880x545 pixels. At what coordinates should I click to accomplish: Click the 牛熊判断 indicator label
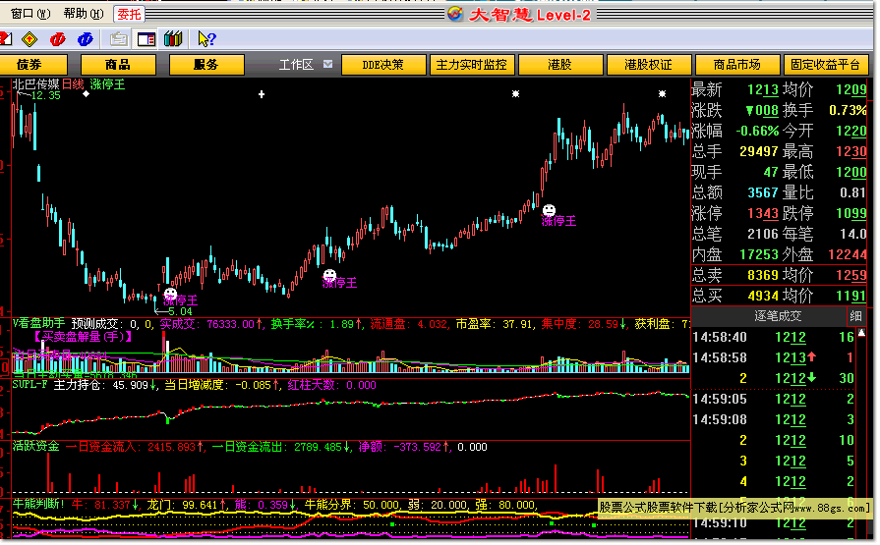[38, 504]
